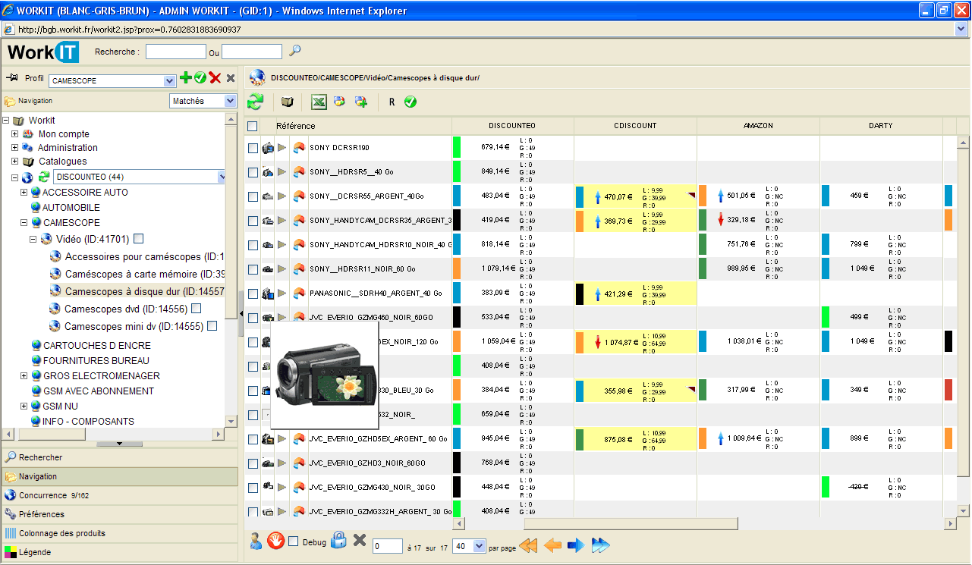Expand the Mon compte tree node

pyautogui.click(x=14, y=134)
